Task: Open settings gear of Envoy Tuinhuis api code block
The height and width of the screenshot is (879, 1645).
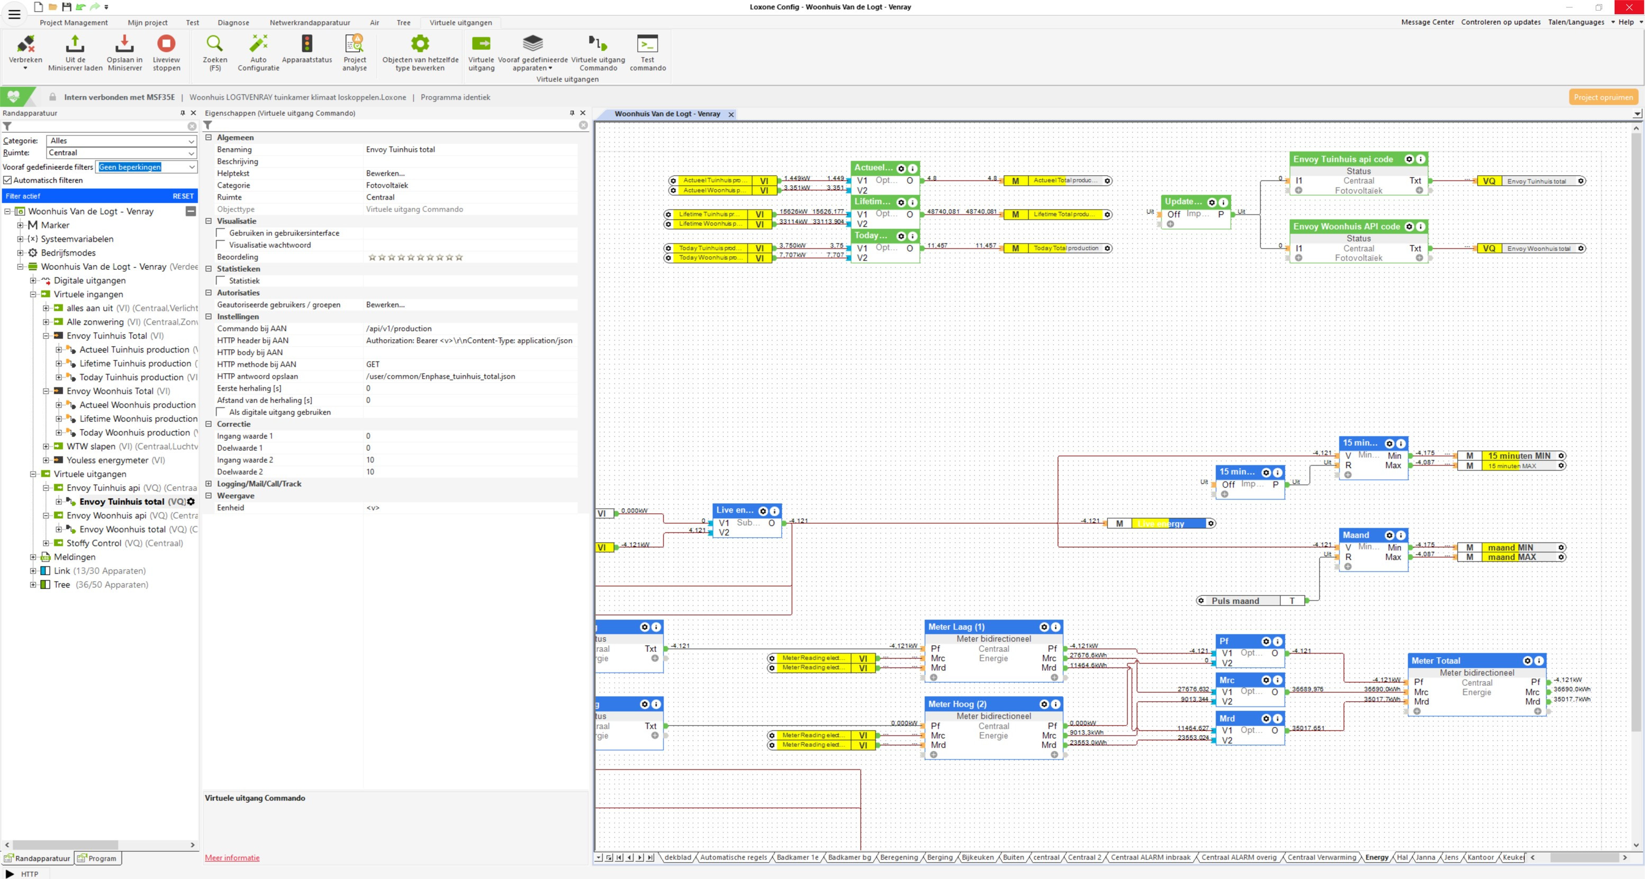Action: [x=1409, y=159]
